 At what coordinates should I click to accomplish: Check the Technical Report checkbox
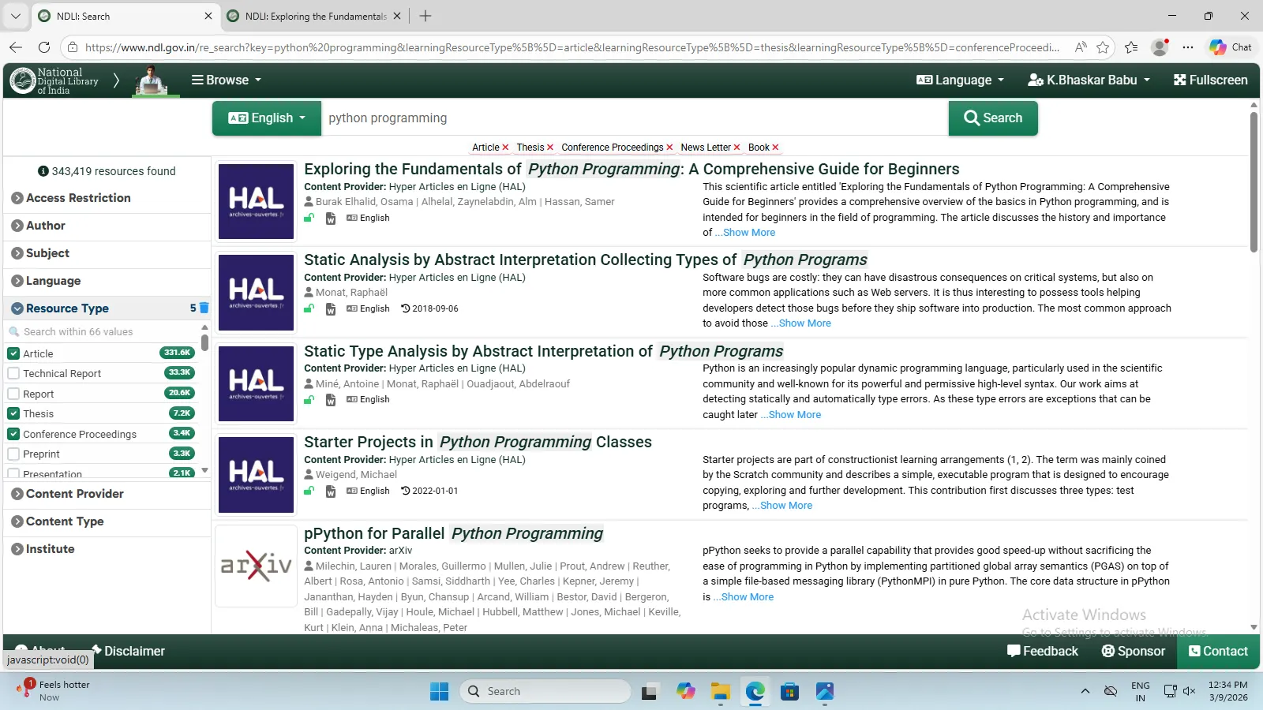coord(13,373)
